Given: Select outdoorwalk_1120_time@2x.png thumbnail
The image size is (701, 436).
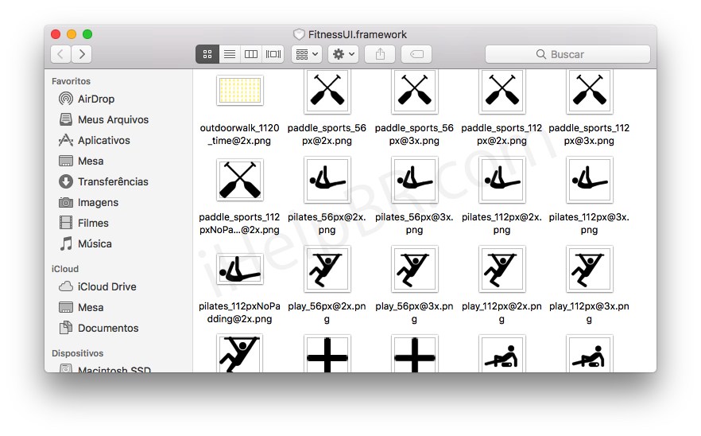Looking at the screenshot, I should [x=240, y=91].
